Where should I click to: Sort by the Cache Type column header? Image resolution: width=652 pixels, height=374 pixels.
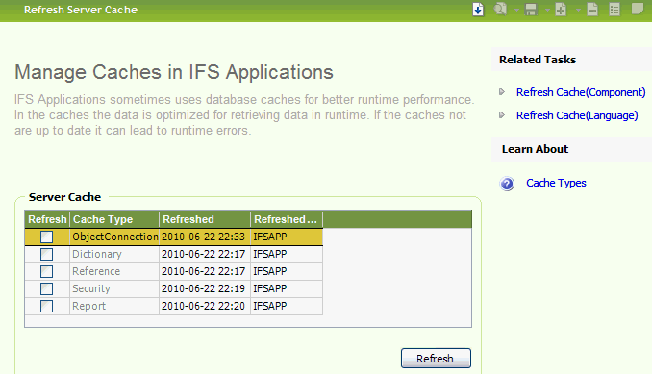point(114,219)
